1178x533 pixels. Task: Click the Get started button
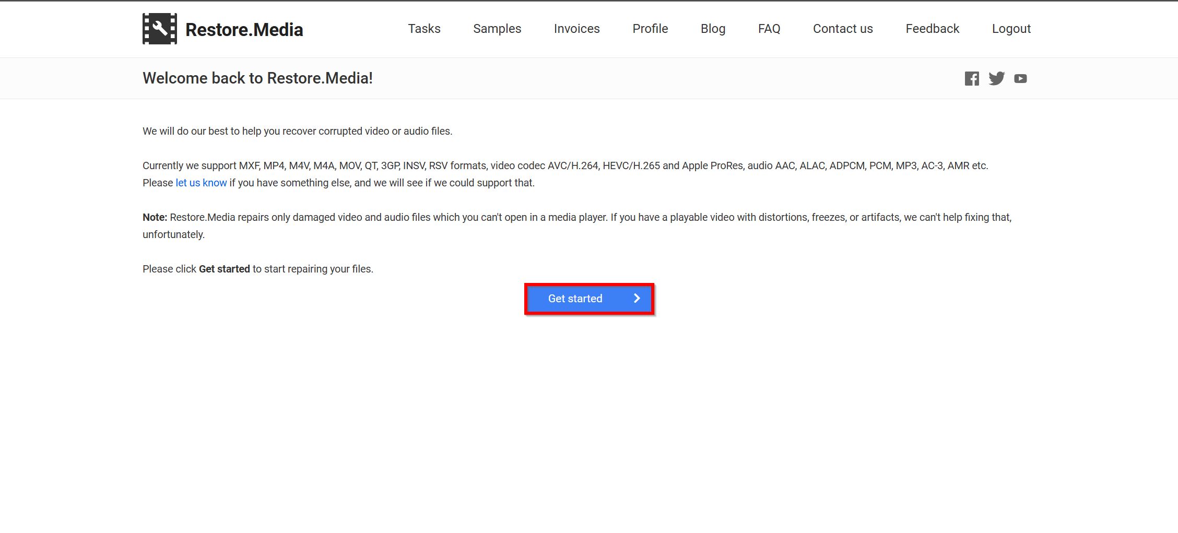point(589,299)
